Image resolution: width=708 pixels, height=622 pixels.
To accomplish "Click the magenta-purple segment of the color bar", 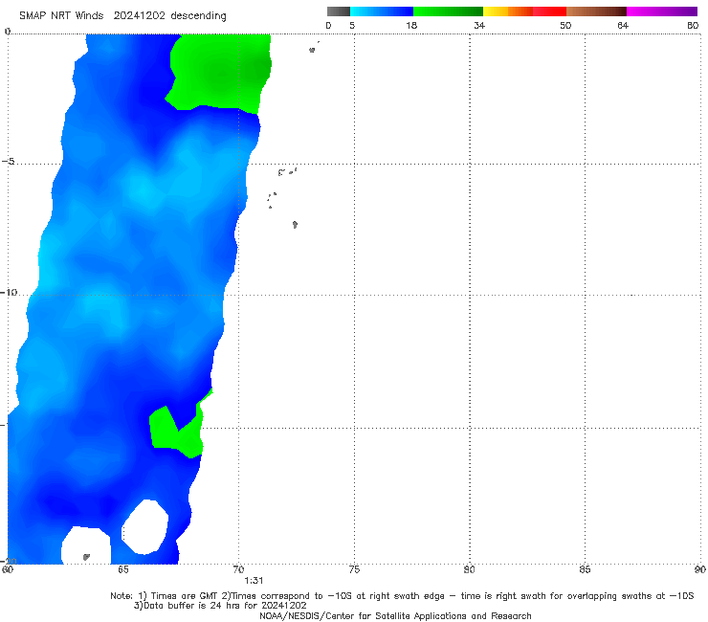I will pyautogui.click(x=662, y=11).
